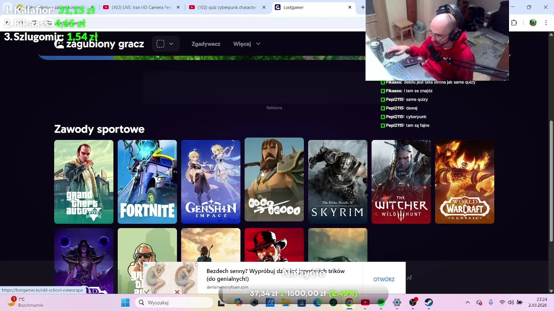Open the Wi-Fi network tray icon
Screen dimensions: 554x311
point(502,302)
